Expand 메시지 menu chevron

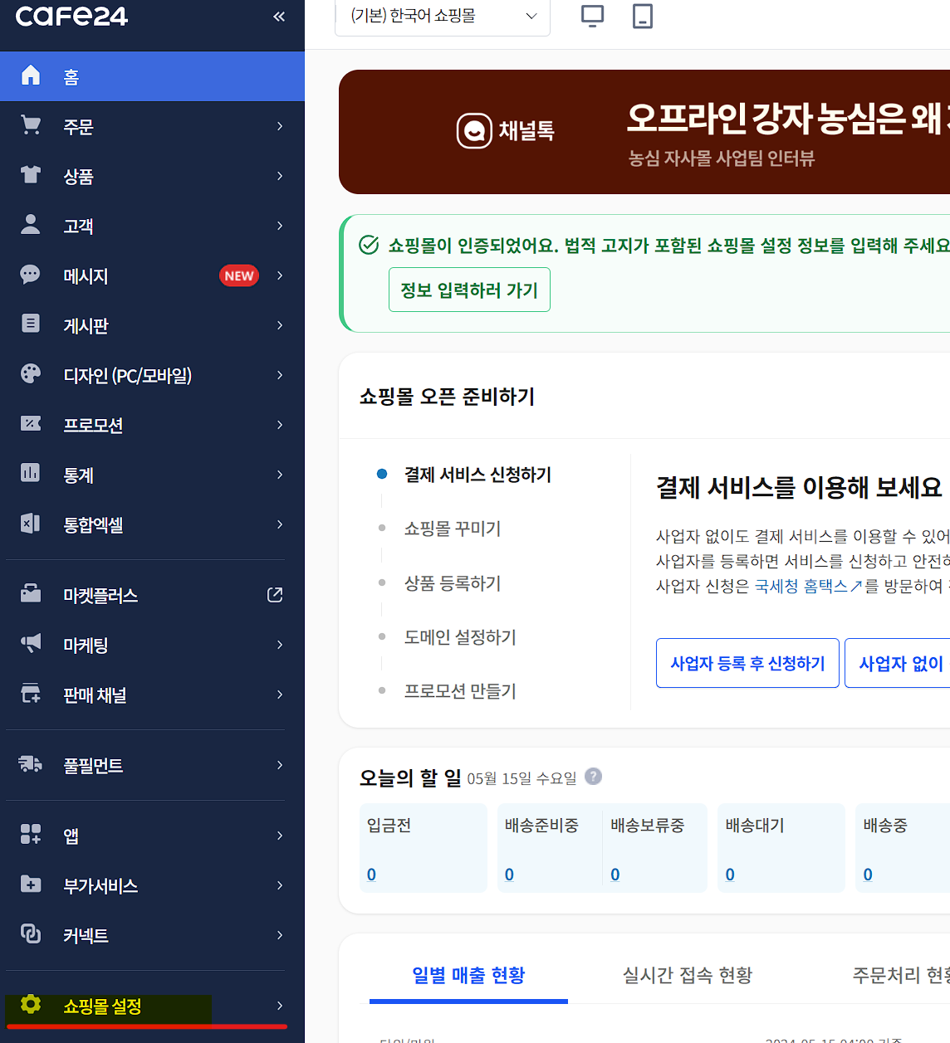(x=280, y=275)
